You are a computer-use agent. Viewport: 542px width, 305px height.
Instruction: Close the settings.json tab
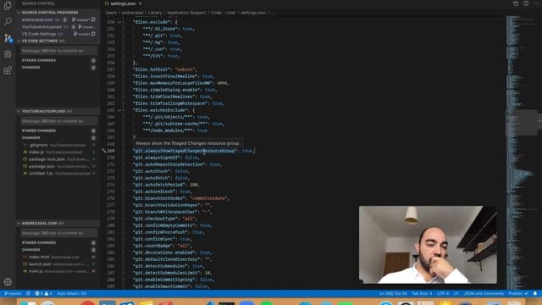pyautogui.click(x=141, y=3)
